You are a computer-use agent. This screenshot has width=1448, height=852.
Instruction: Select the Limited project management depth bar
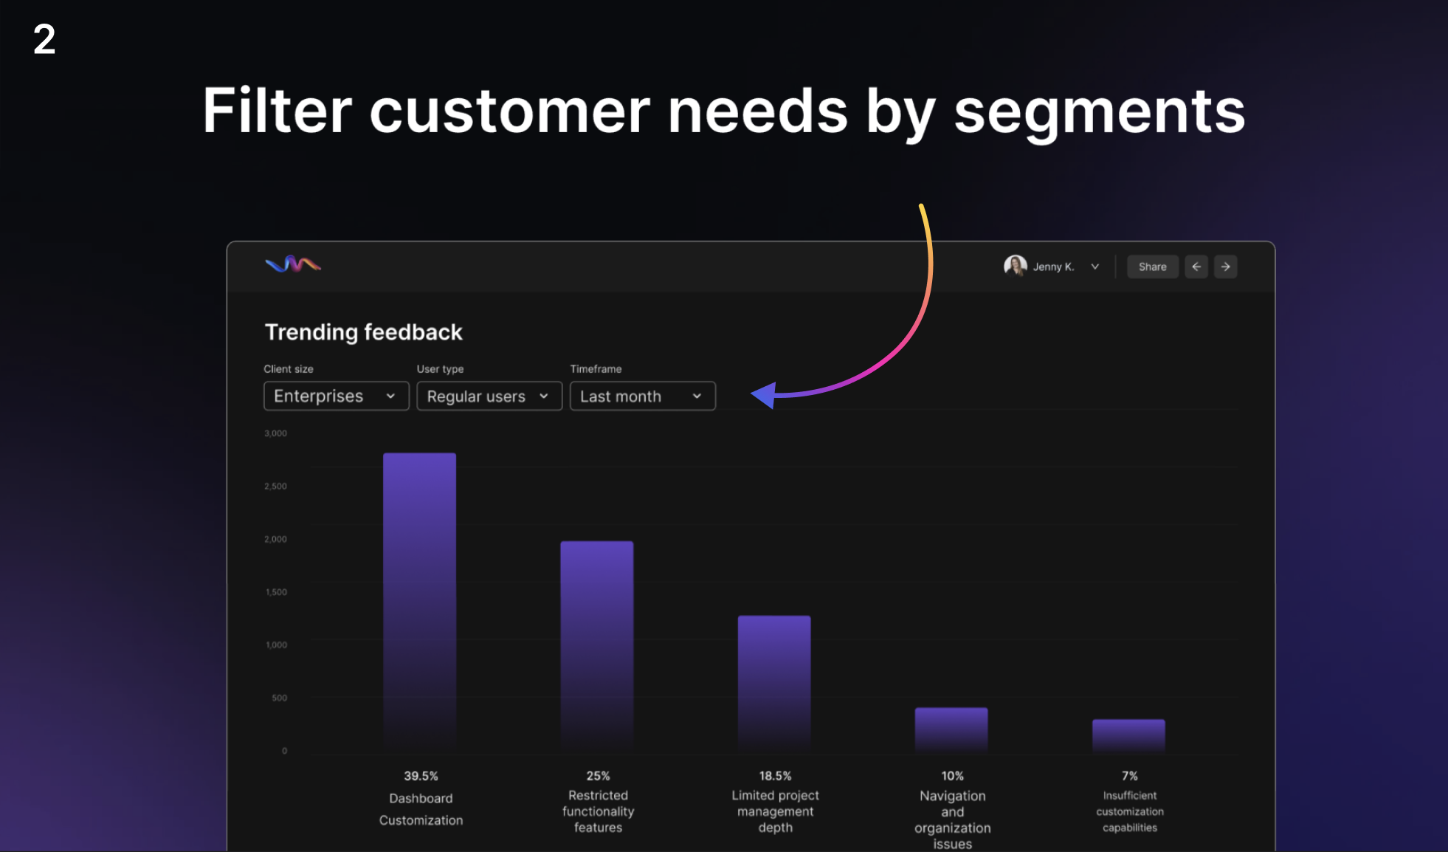(774, 683)
